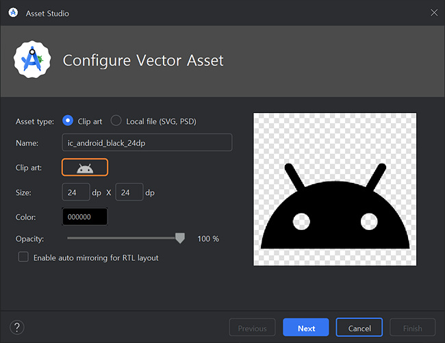Image resolution: width=445 pixels, height=343 pixels.
Task: Click the Android Studio logo in the header
Action: click(32, 60)
